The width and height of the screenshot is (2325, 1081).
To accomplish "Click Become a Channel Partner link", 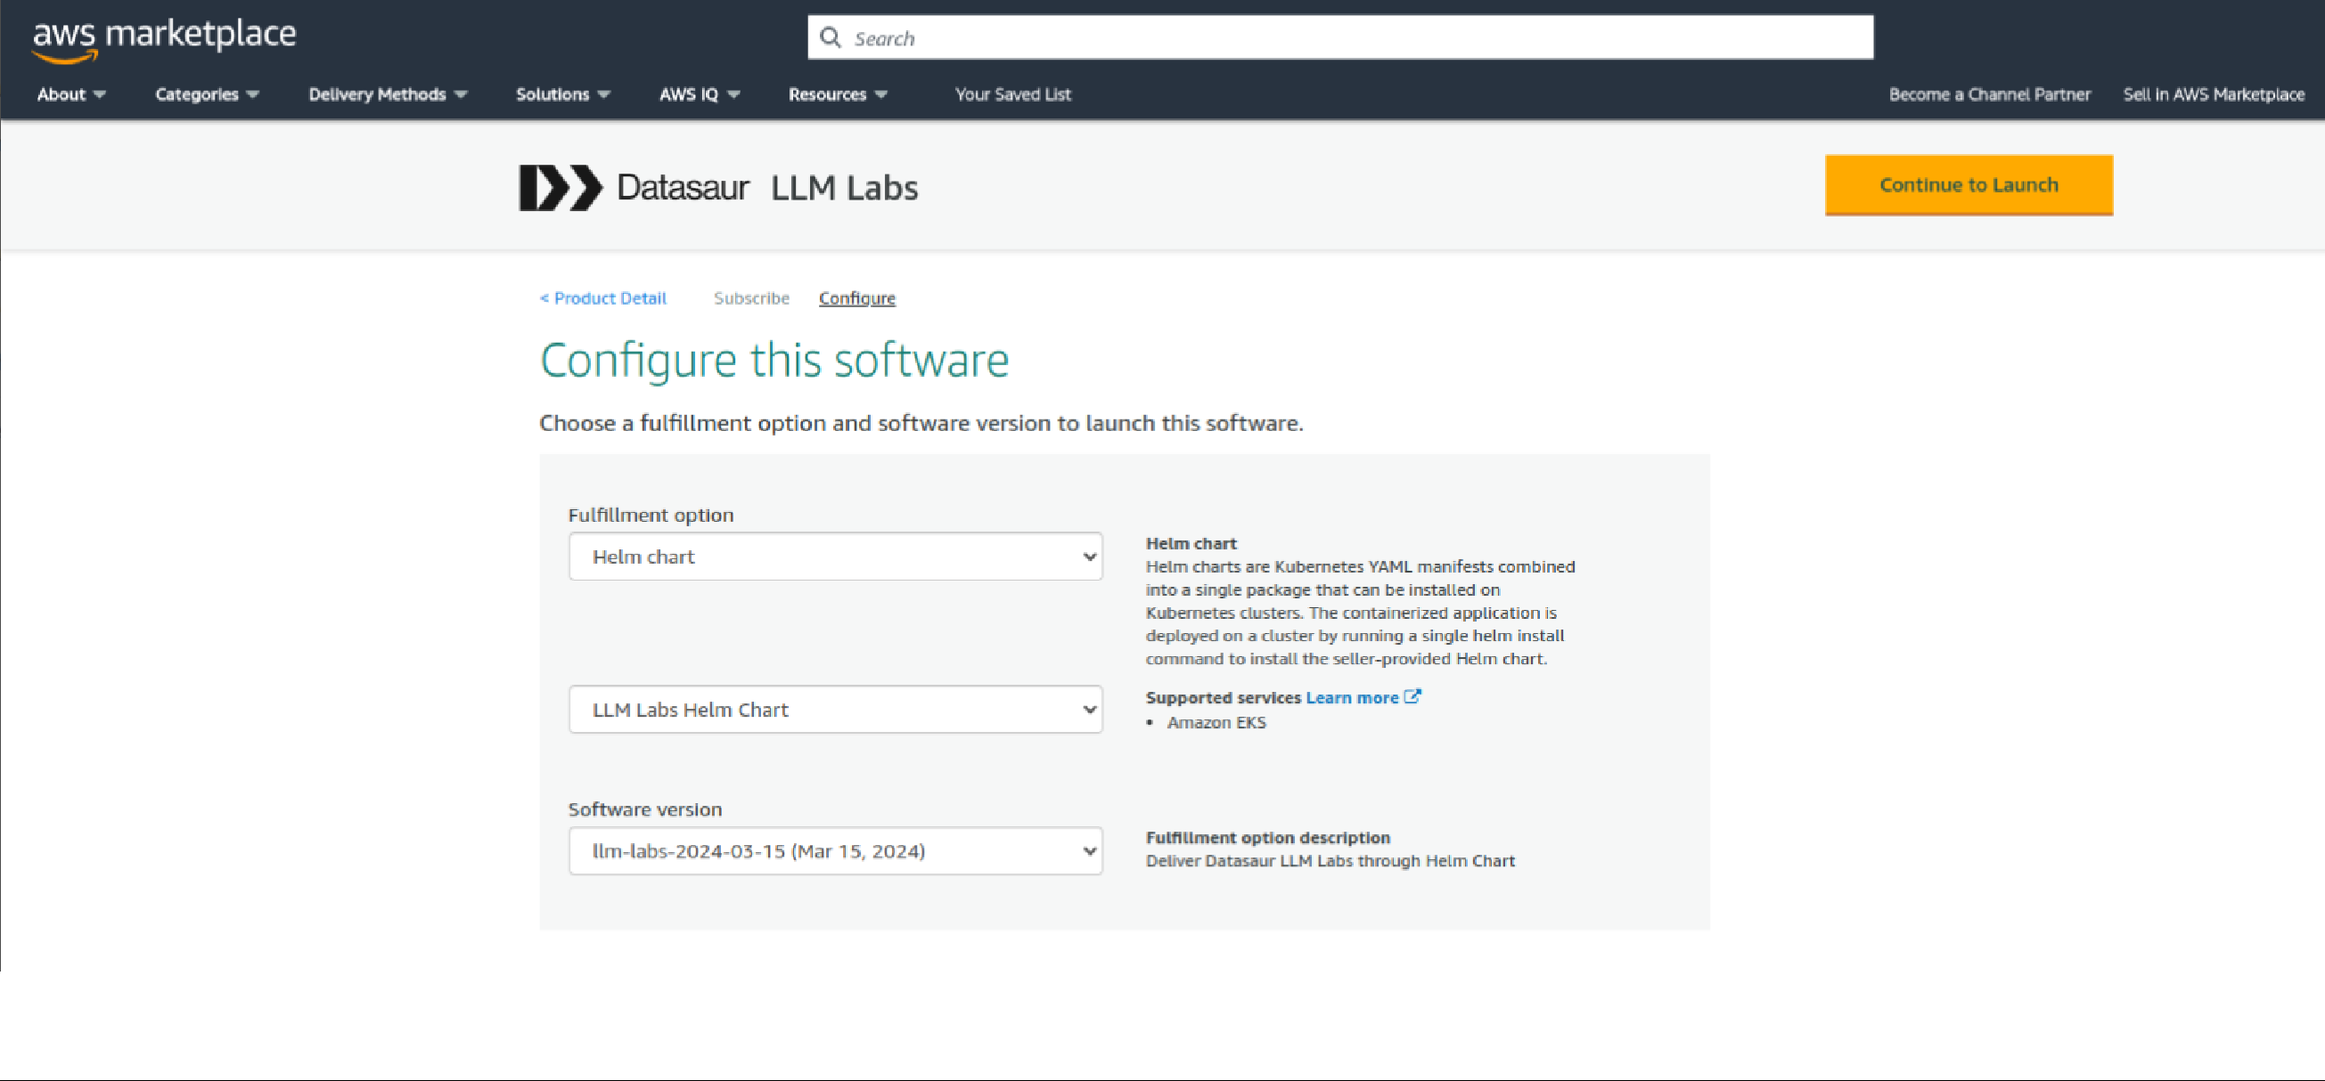I will click(1988, 93).
